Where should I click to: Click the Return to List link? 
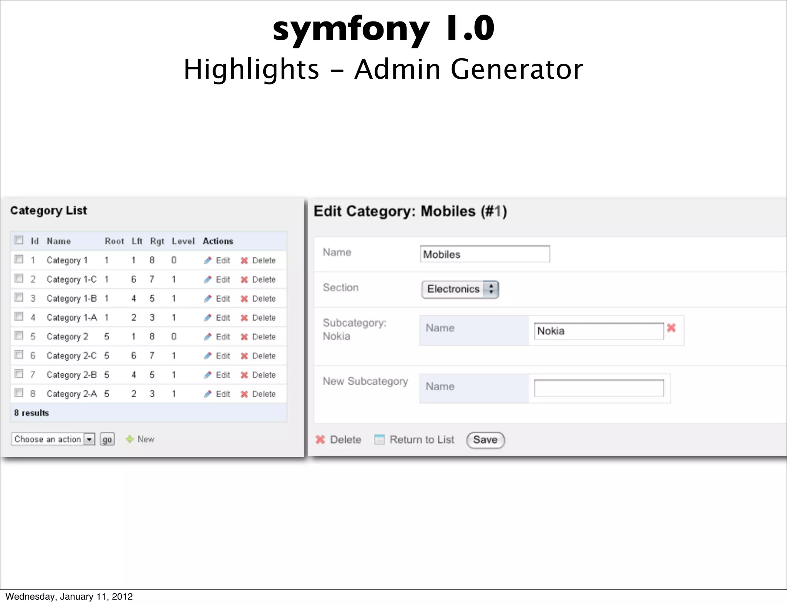click(x=422, y=440)
